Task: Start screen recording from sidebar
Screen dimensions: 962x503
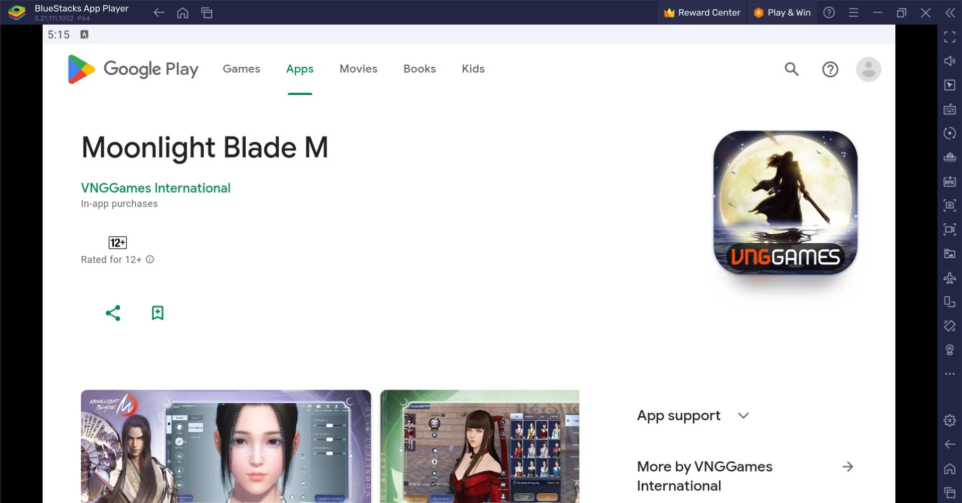Action: pyautogui.click(x=949, y=229)
